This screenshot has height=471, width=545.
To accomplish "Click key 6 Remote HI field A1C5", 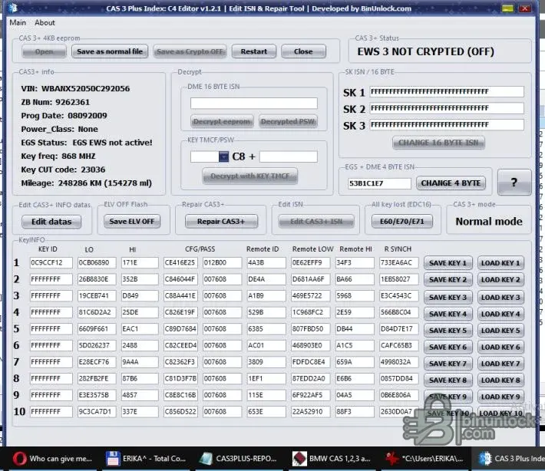I will pyautogui.click(x=355, y=345).
